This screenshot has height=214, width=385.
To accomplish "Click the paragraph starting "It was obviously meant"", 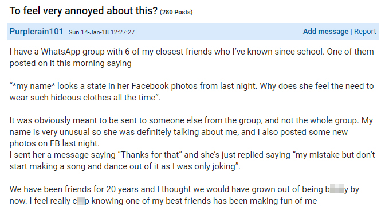I will pos(191,132).
